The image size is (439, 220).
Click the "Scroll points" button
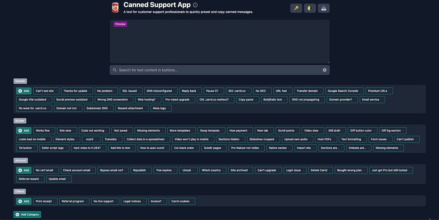(288, 130)
